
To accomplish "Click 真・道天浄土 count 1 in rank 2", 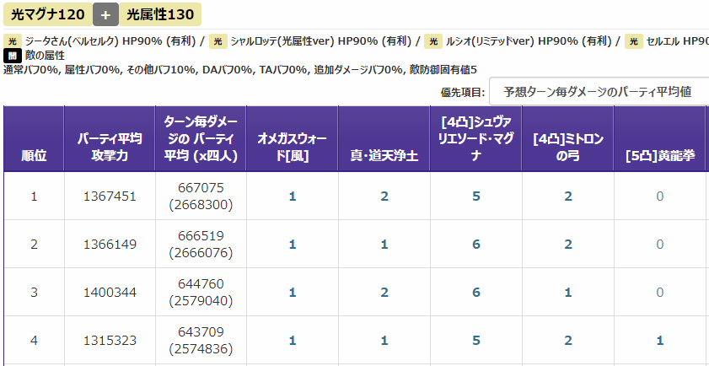I will click(x=384, y=245).
